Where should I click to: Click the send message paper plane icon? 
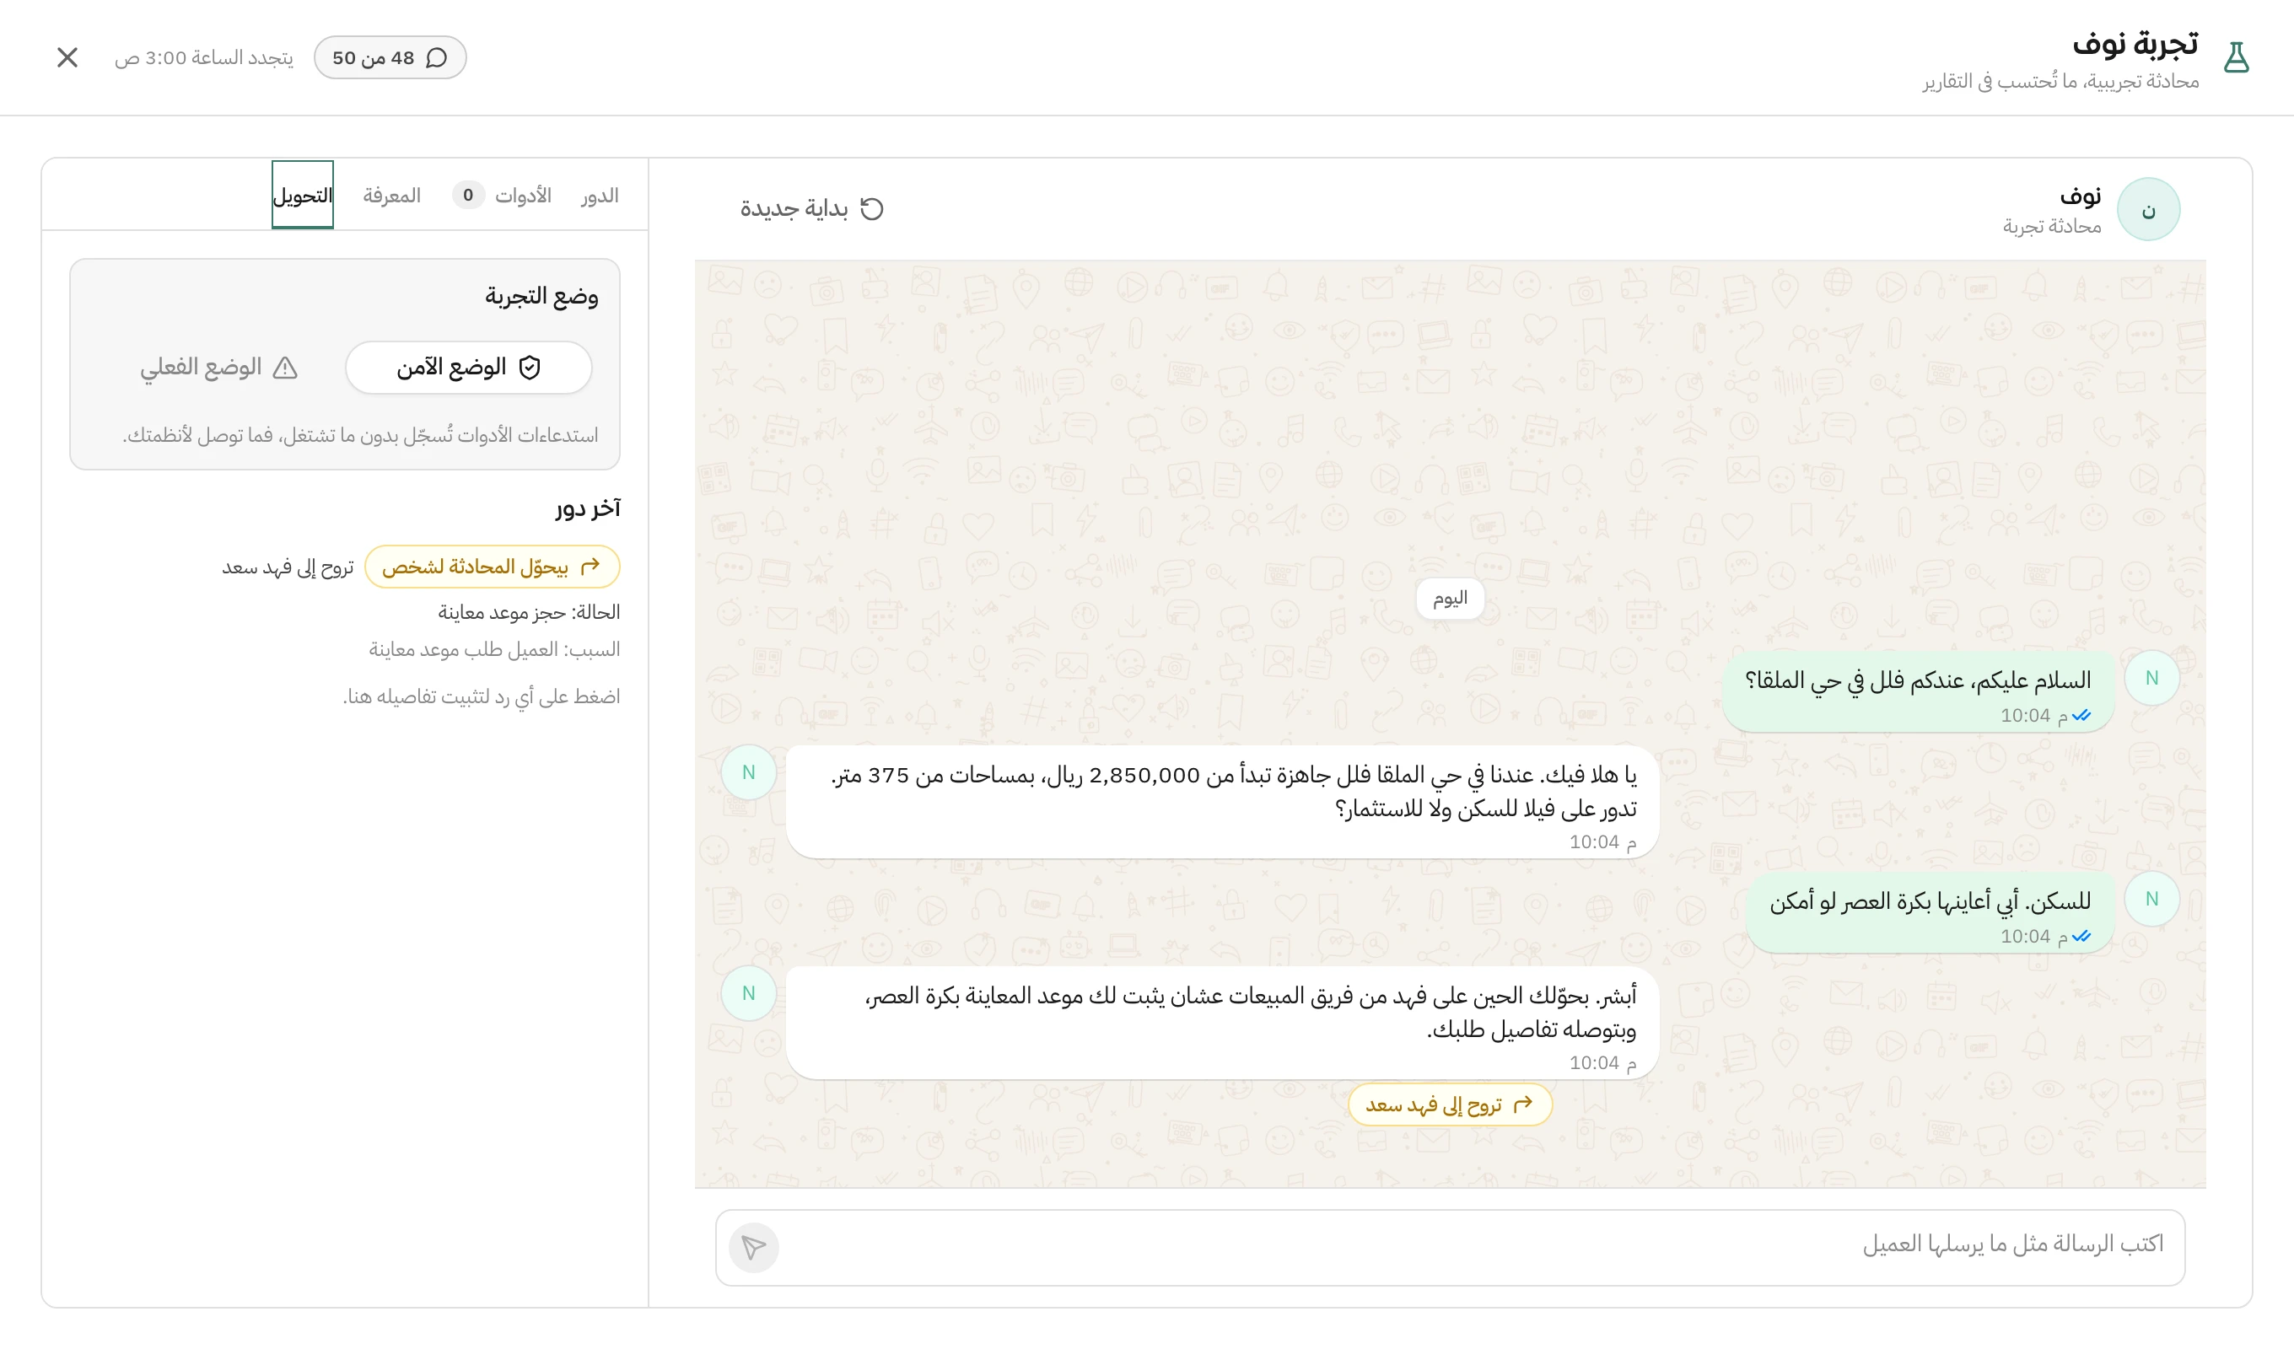754,1247
